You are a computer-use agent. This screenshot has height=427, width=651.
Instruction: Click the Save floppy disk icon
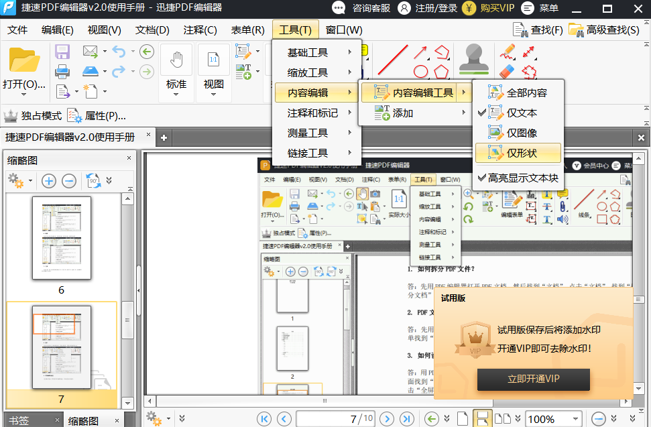click(x=62, y=52)
